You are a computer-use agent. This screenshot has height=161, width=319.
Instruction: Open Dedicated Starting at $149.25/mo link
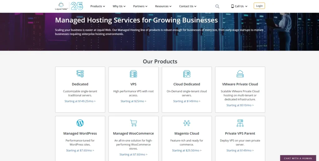80,101
